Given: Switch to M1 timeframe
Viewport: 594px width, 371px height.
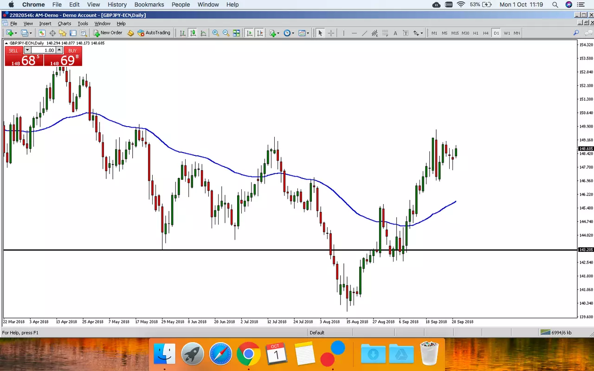Looking at the screenshot, I should [434, 33].
